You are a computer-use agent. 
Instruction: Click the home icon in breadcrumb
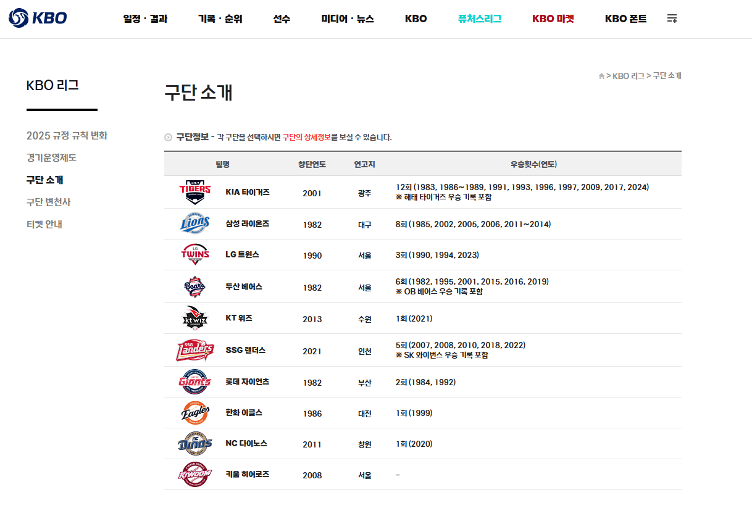601,76
